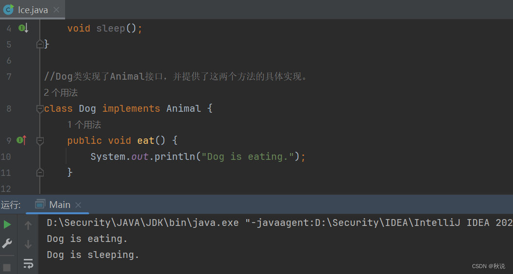Click the println call on line 10

175,157
